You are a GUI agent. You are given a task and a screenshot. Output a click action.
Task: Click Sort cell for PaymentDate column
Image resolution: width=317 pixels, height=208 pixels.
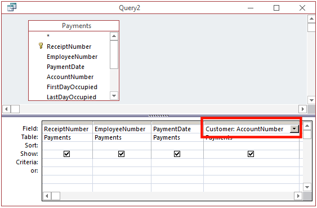point(177,146)
